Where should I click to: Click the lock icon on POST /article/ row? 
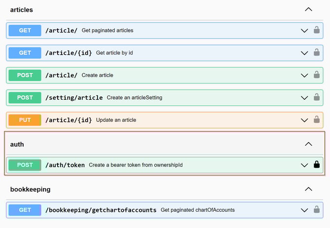(x=317, y=75)
